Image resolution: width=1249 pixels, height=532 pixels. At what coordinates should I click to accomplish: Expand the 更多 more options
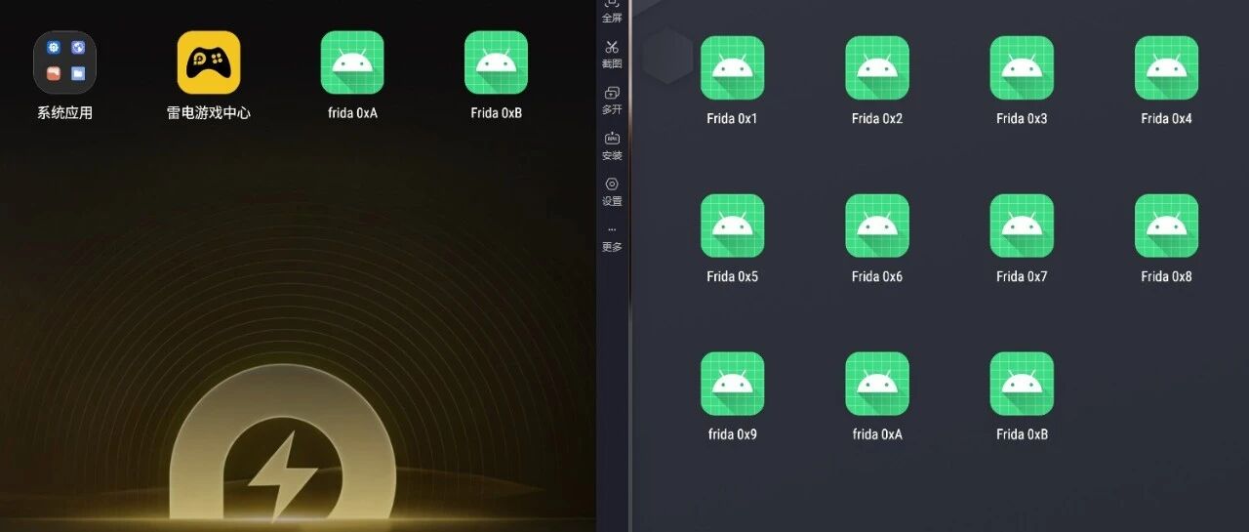point(612,239)
